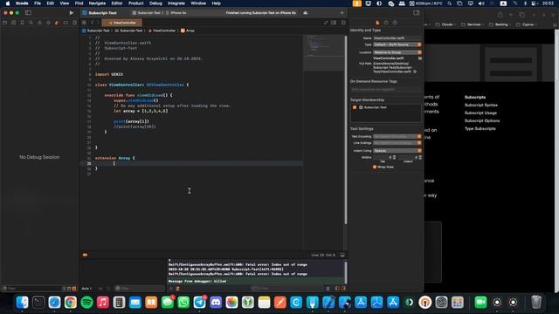559x314 pixels.
Task: Open the related items grid icon
Action: [x=84, y=23]
